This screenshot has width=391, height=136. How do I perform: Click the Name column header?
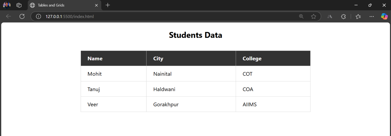(95, 58)
